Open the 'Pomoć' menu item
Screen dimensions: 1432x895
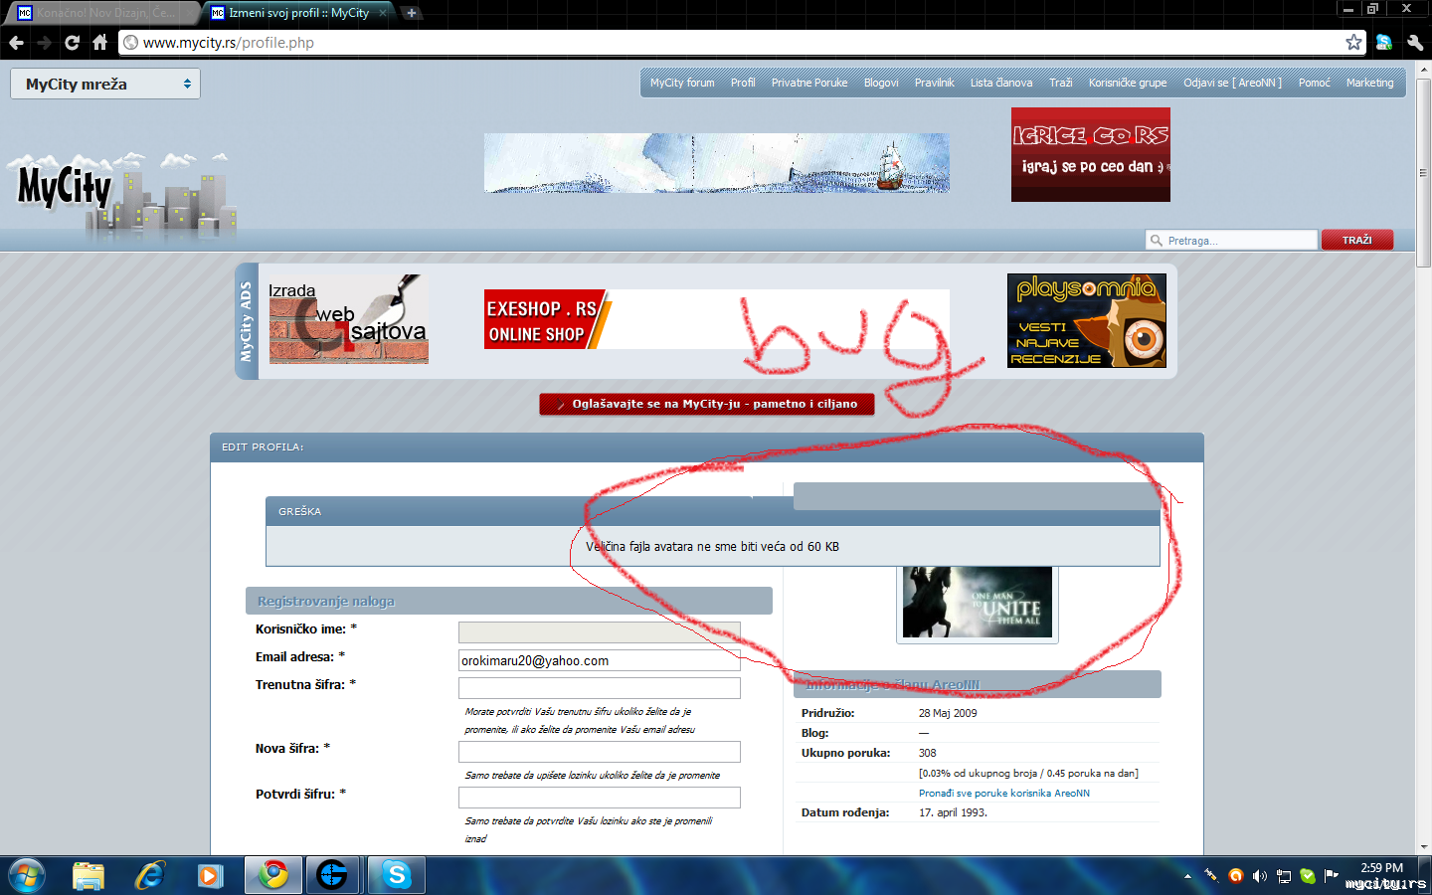point(1315,83)
